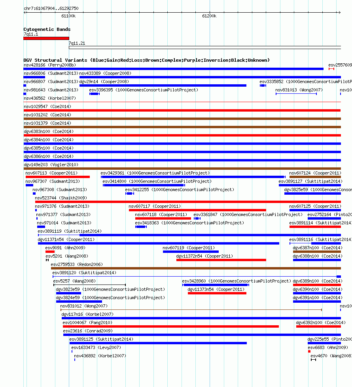352x387 pixels.
Task: Click dgv6387n100 (Coe2014) label
Action: pos(318,248)
